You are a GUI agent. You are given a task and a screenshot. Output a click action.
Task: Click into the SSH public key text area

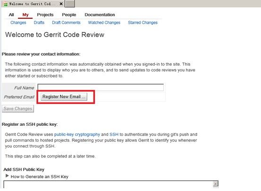click(108, 185)
